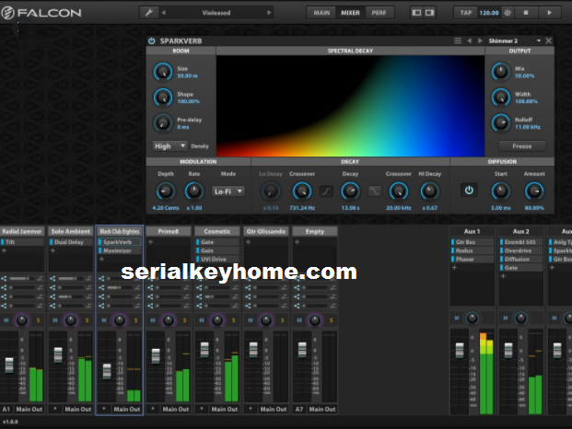Toggle the Diffusion power button
Image resolution: width=572 pixels, height=429 pixels.
click(x=469, y=191)
